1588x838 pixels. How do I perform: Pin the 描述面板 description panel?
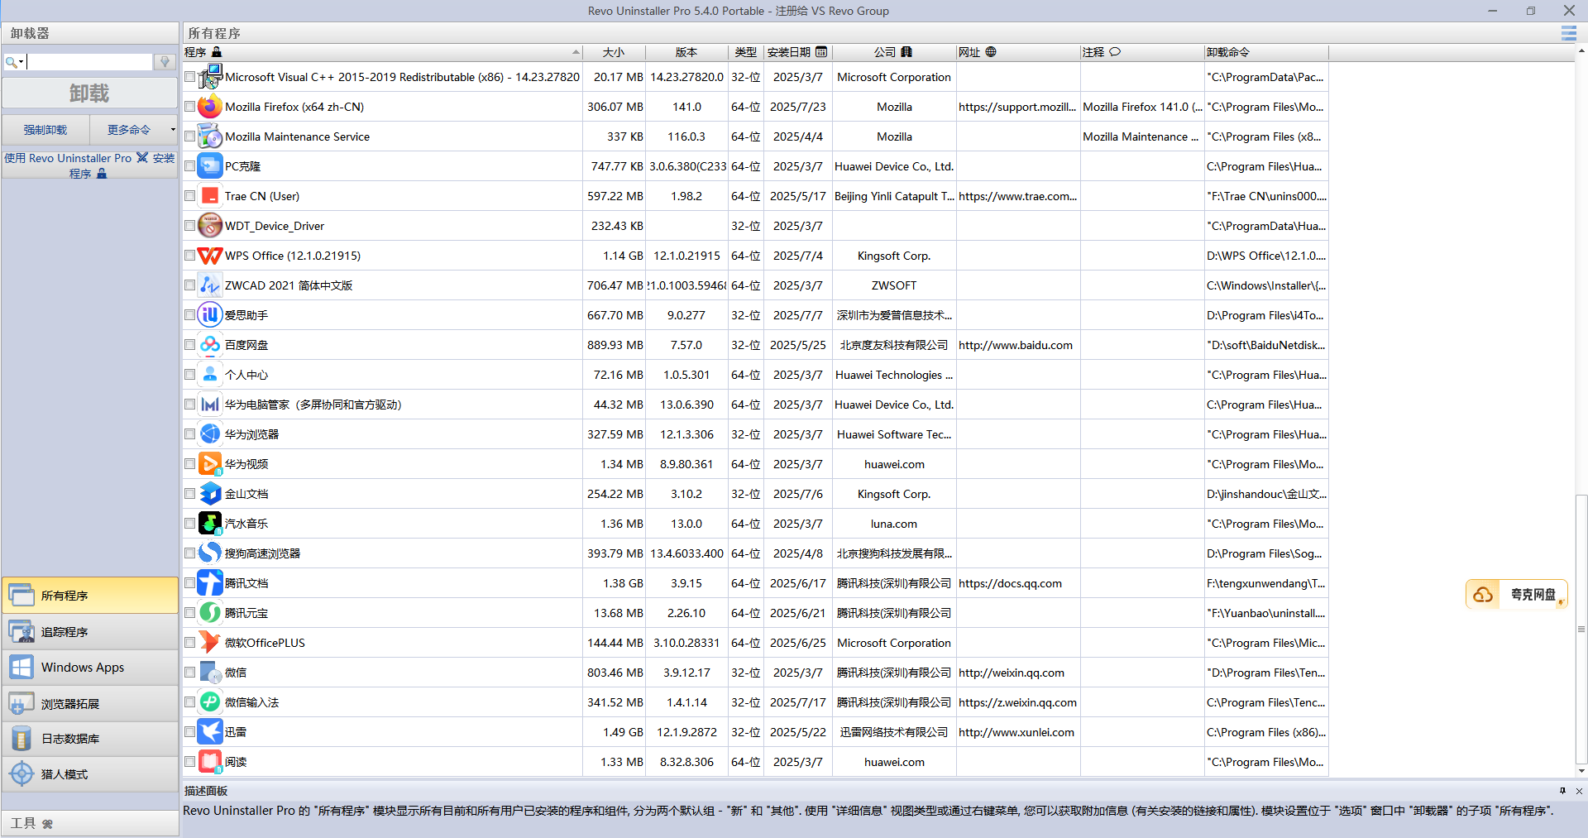(x=1562, y=791)
